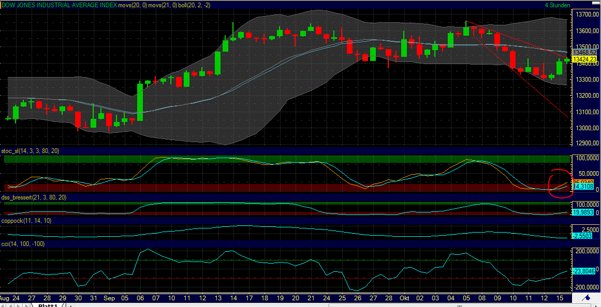Click the 14,3108 stochastic value tag
The height and width of the screenshot is (307, 601).
tap(584, 187)
